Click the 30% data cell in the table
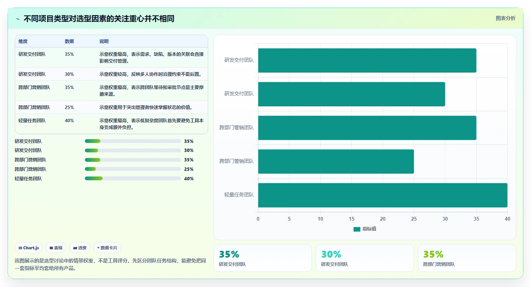 coord(69,74)
